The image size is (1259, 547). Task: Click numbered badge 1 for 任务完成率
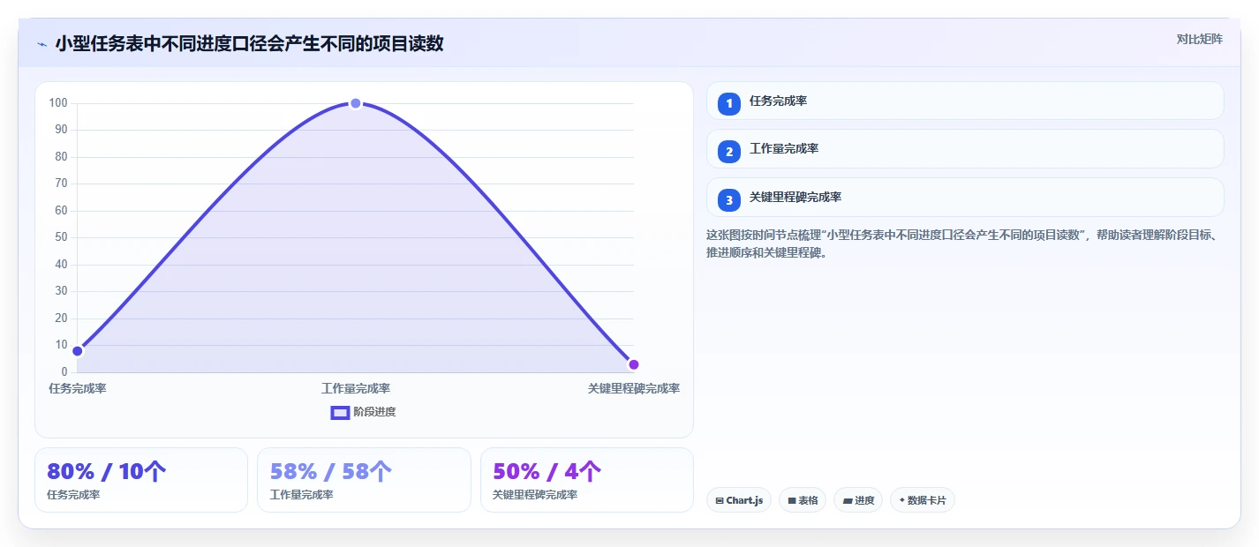coord(729,104)
